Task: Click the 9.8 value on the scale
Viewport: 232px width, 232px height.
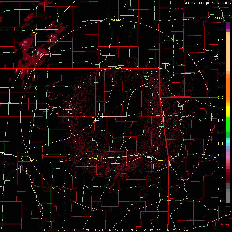Action: (220, 29)
